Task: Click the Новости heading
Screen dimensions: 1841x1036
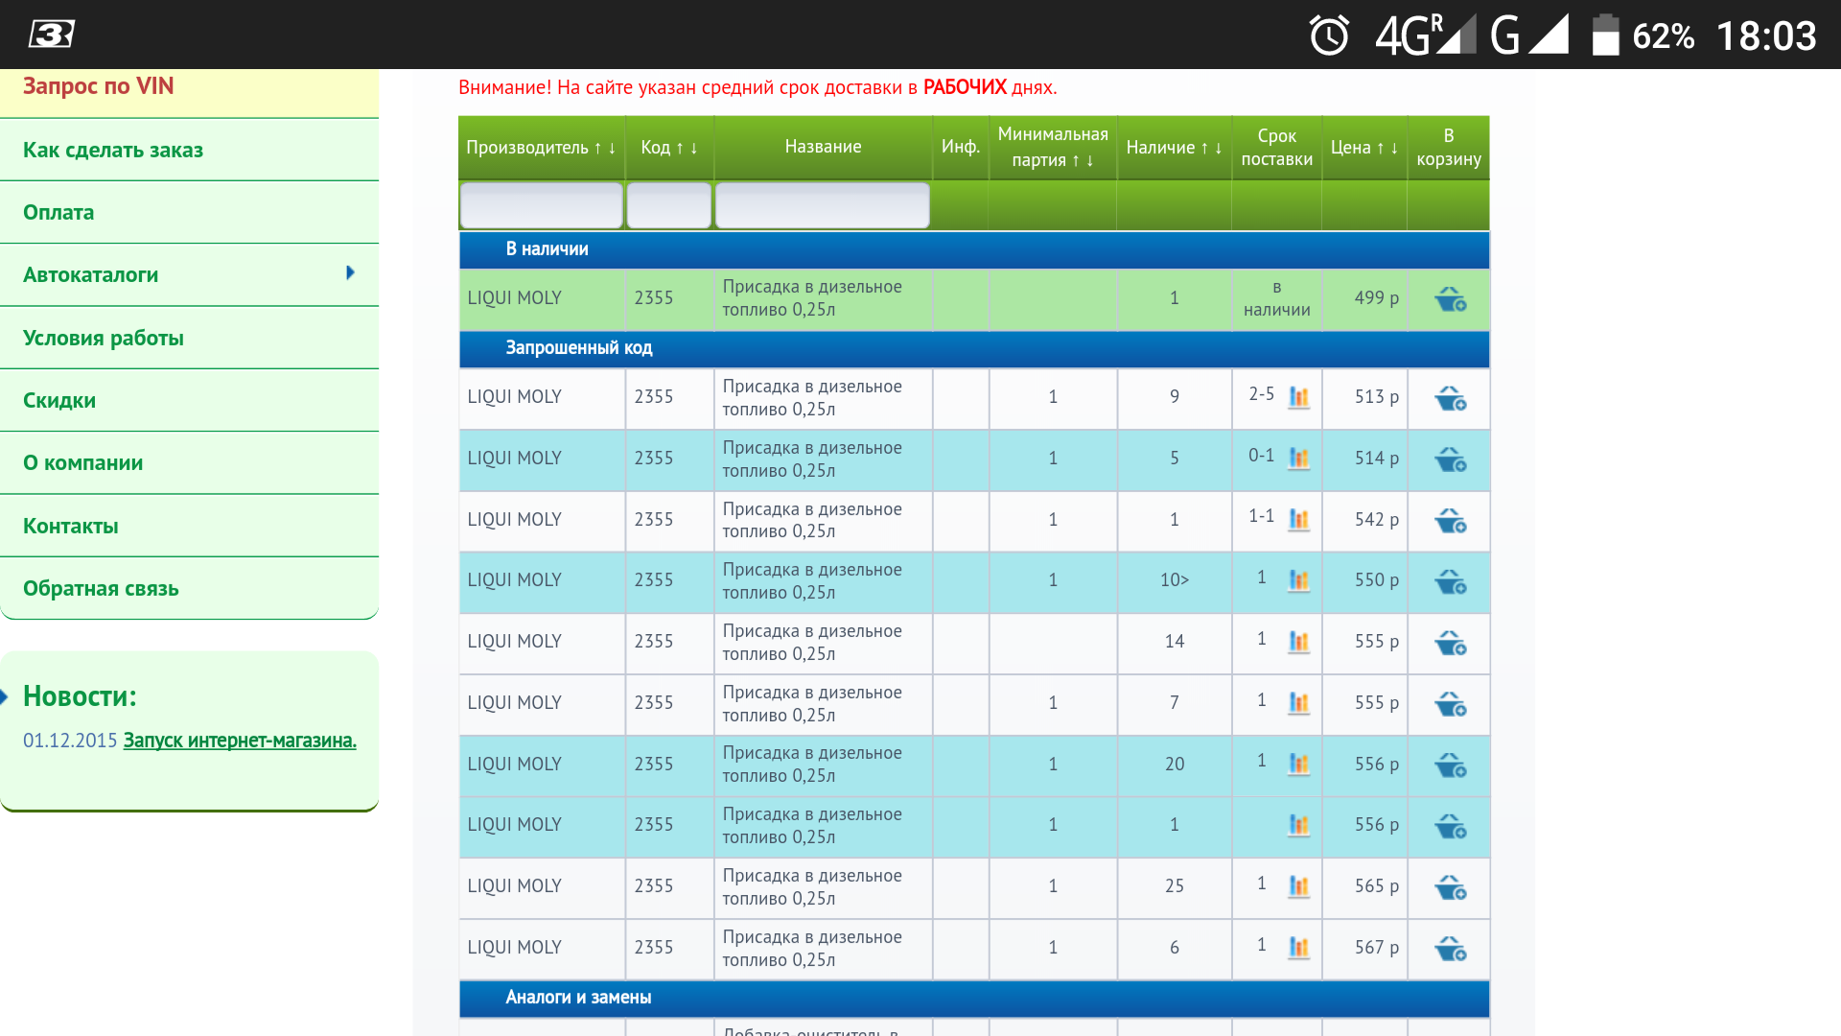Action: (x=80, y=696)
